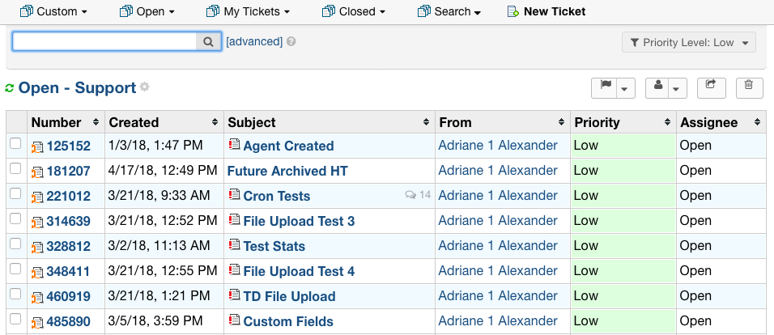Tick the checkbox for ticket 181207
This screenshot has width=774, height=335.
tap(16, 169)
